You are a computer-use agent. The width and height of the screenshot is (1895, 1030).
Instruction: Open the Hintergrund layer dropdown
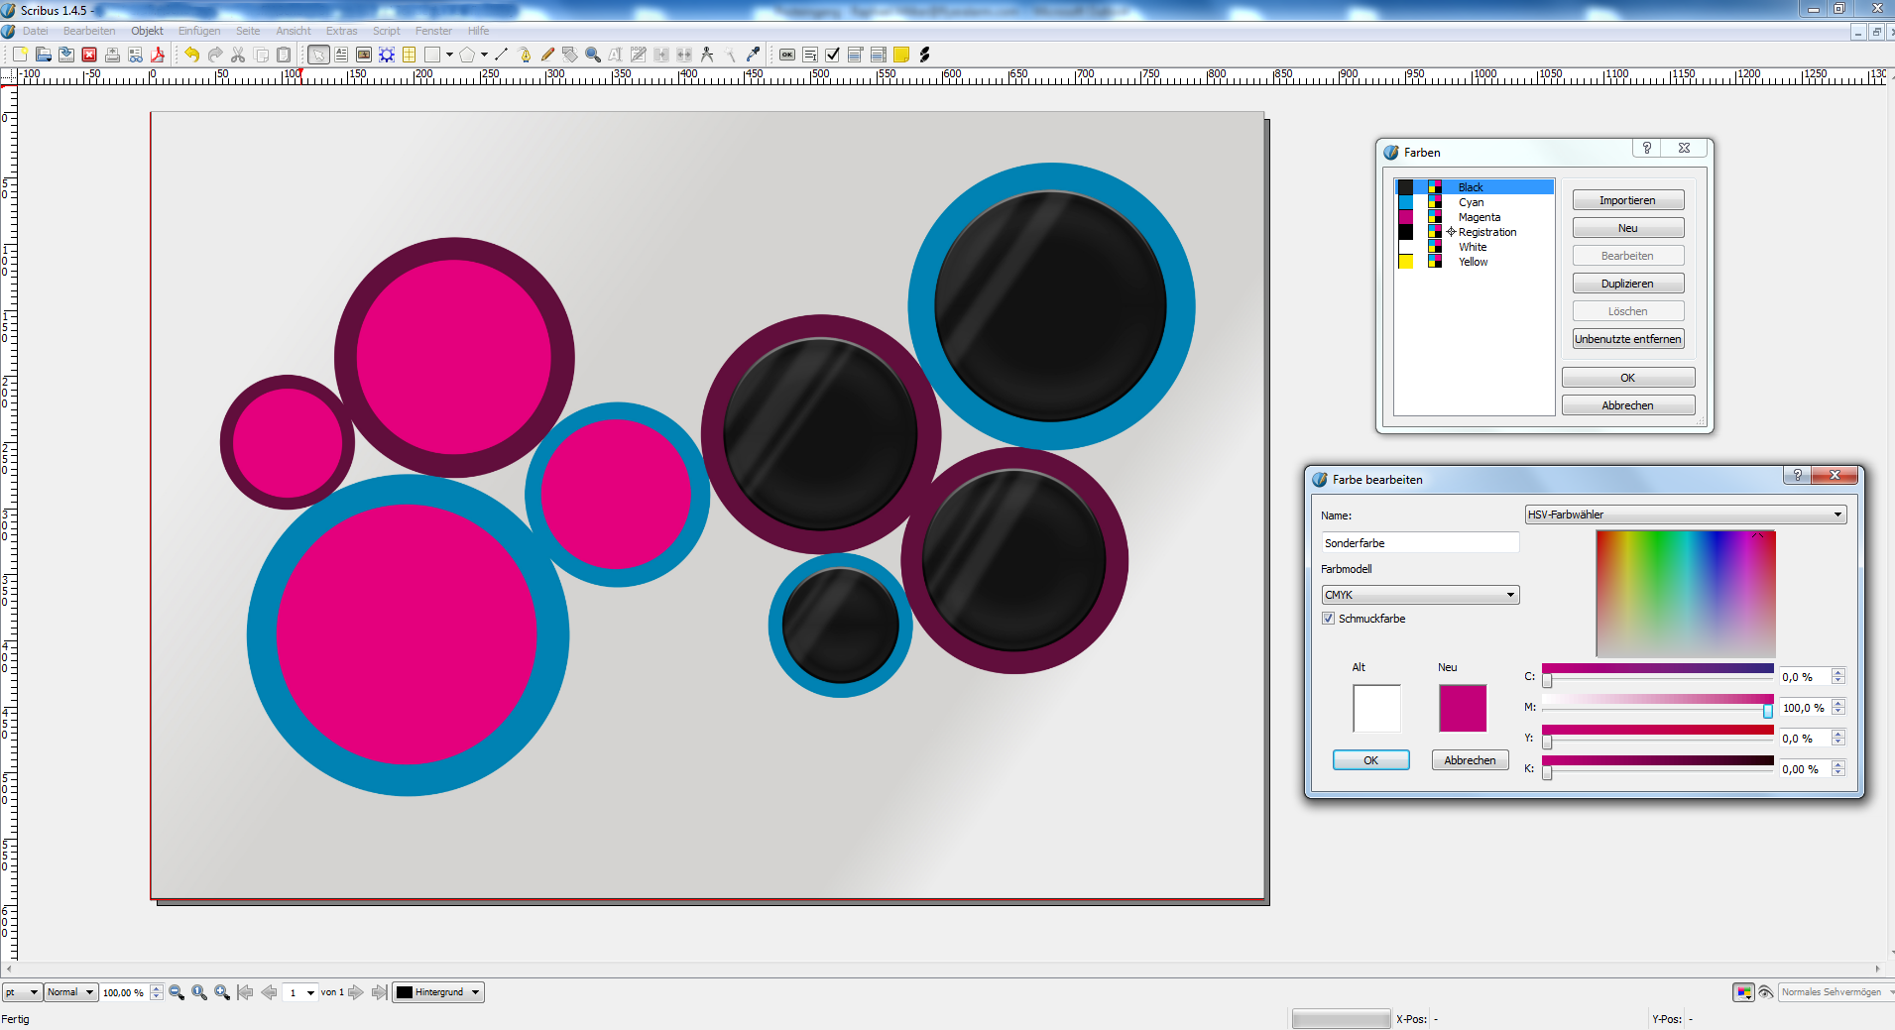point(437,991)
